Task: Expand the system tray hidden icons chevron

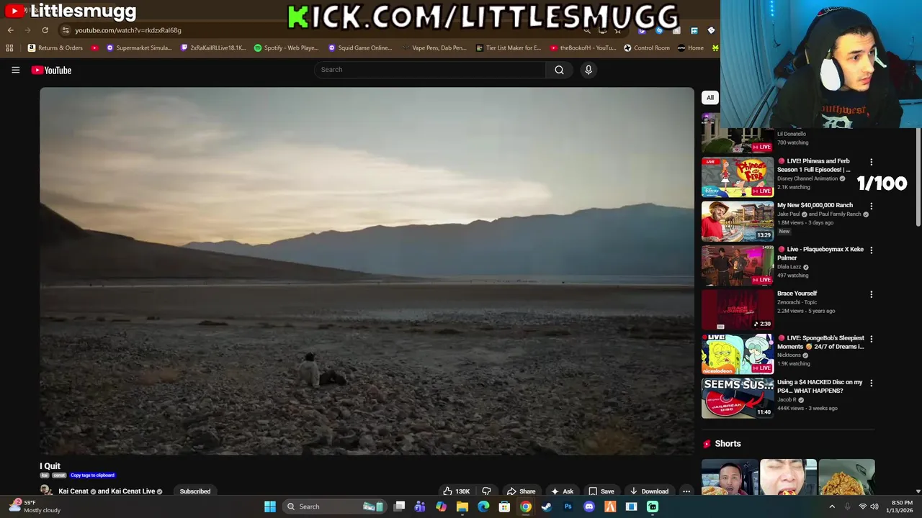Action: tap(832, 506)
